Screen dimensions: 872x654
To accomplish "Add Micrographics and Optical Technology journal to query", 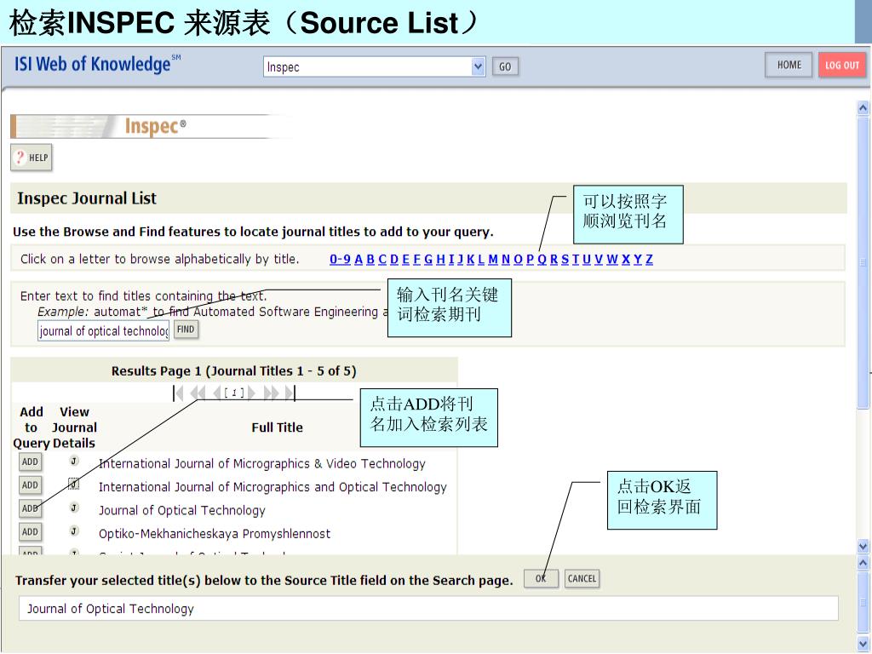I will (30, 485).
